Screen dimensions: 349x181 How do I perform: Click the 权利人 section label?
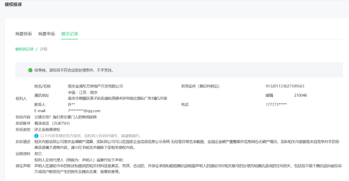(21, 99)
